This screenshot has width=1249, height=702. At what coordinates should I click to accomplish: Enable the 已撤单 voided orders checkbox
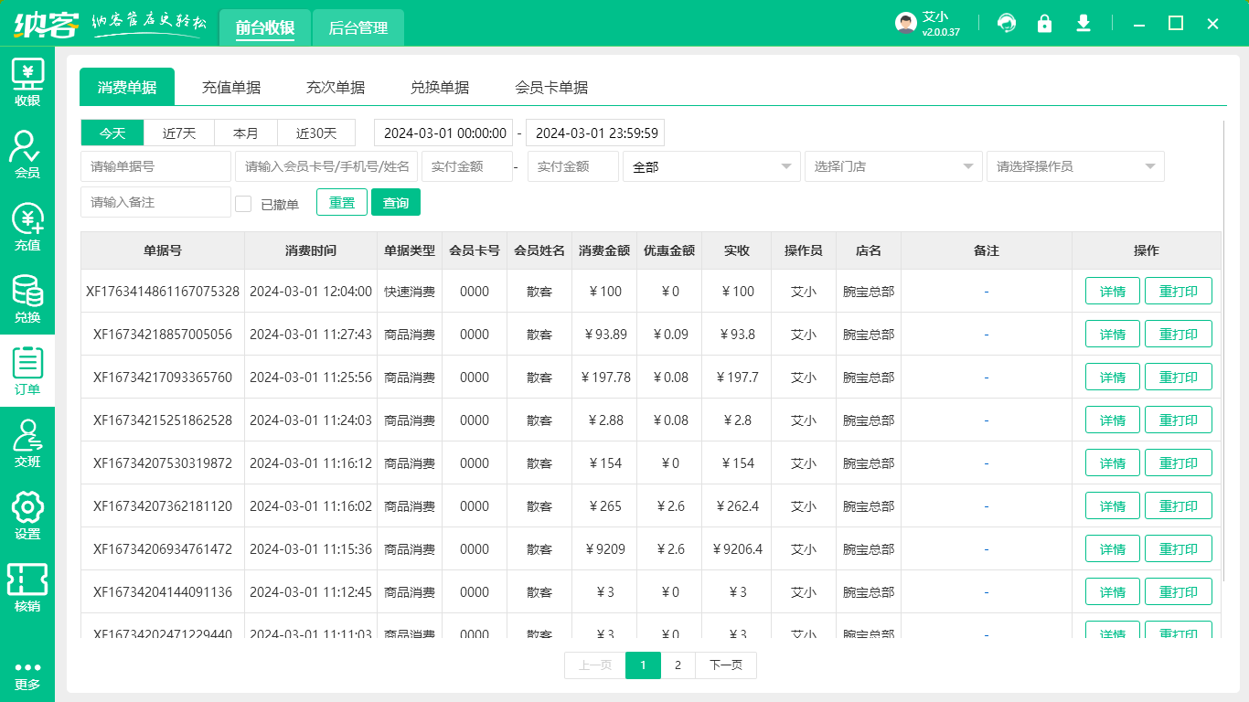coord(243,203)
